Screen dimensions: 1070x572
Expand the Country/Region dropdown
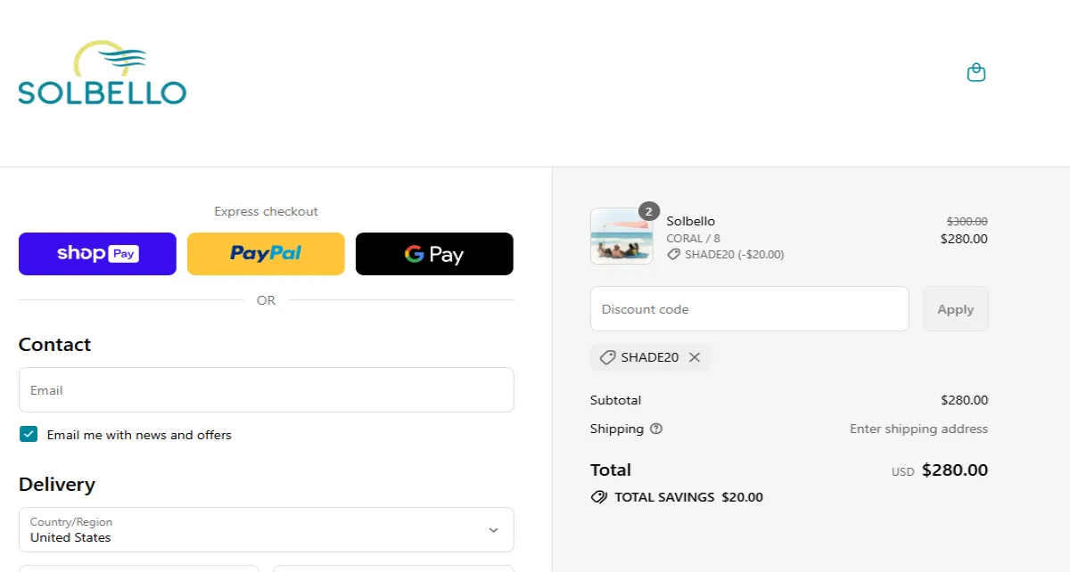pyautogui.click(x=266, y=530)
